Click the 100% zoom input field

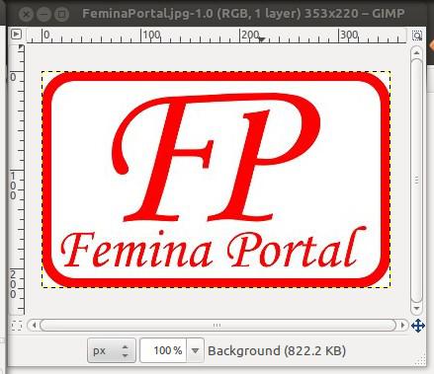click(163, 350)
